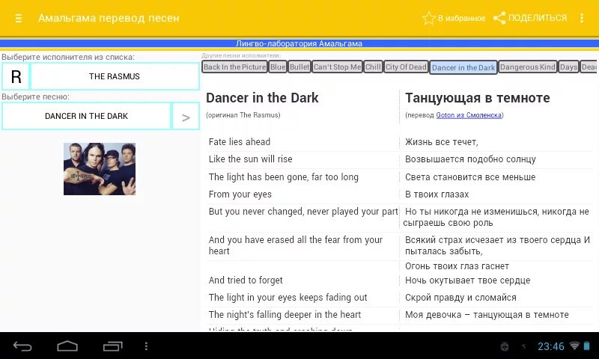Open The Rasmus band photo
This screenshot has height=359, width=599.
click(x=100, y=169)
